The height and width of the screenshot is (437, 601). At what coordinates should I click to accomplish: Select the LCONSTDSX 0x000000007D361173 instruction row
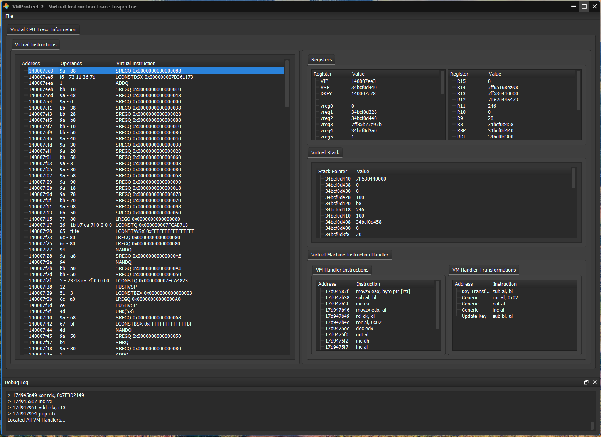tap(154, 77)
